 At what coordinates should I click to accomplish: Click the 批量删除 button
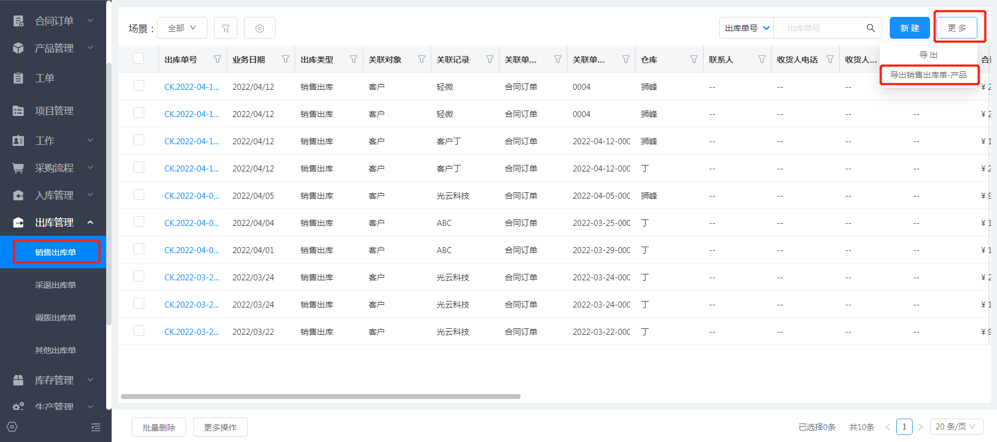(159, 428)
